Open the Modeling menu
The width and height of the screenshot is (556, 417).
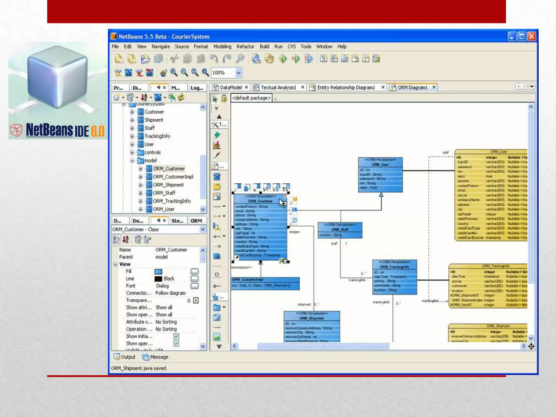point(222,46)
